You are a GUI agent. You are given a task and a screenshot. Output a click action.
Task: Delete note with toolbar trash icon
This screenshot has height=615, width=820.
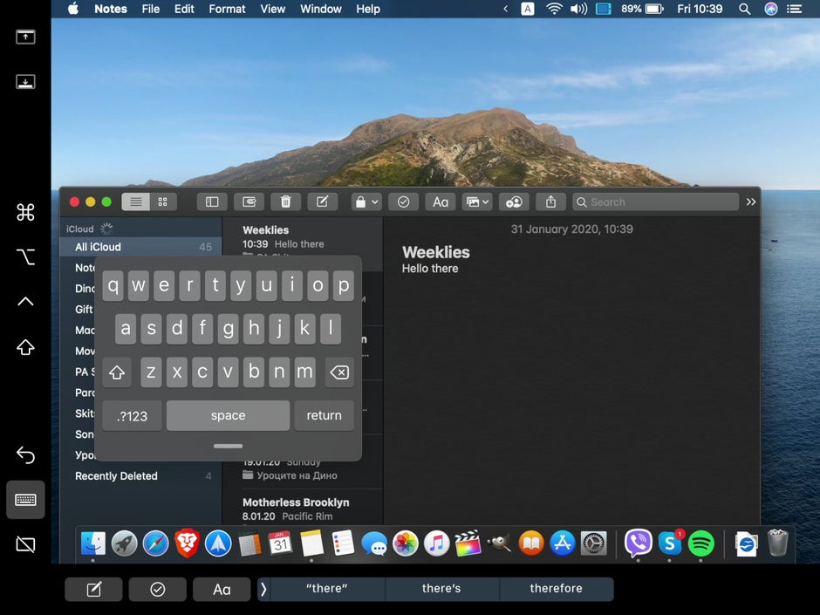pos(285,202)
